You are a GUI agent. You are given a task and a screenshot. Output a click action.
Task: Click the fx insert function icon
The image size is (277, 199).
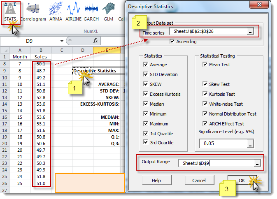pyautogui.click(x=95, y=41)
